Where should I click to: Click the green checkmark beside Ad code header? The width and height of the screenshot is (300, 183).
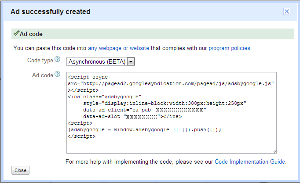pos(16,33)
